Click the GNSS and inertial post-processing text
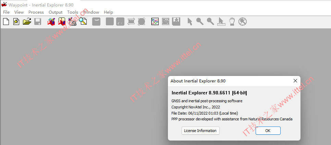331x145 pixels. [207, 101]
